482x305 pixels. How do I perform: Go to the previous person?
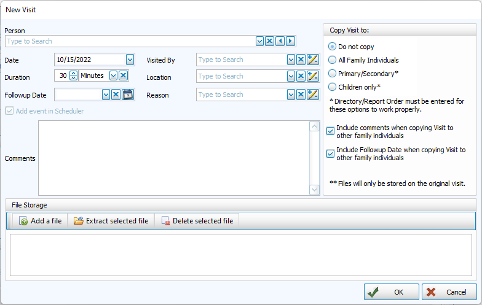(x=280, y=41)
